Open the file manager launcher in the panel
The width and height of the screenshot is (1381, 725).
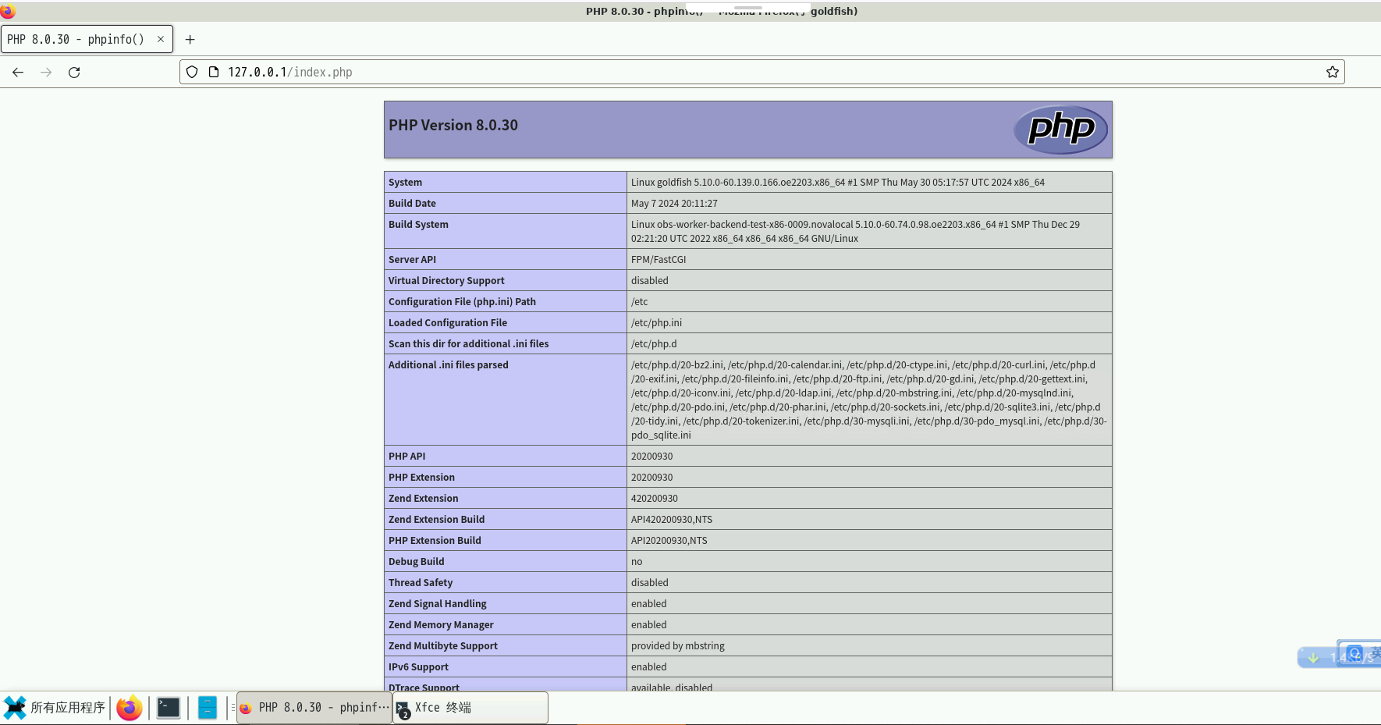208,708
